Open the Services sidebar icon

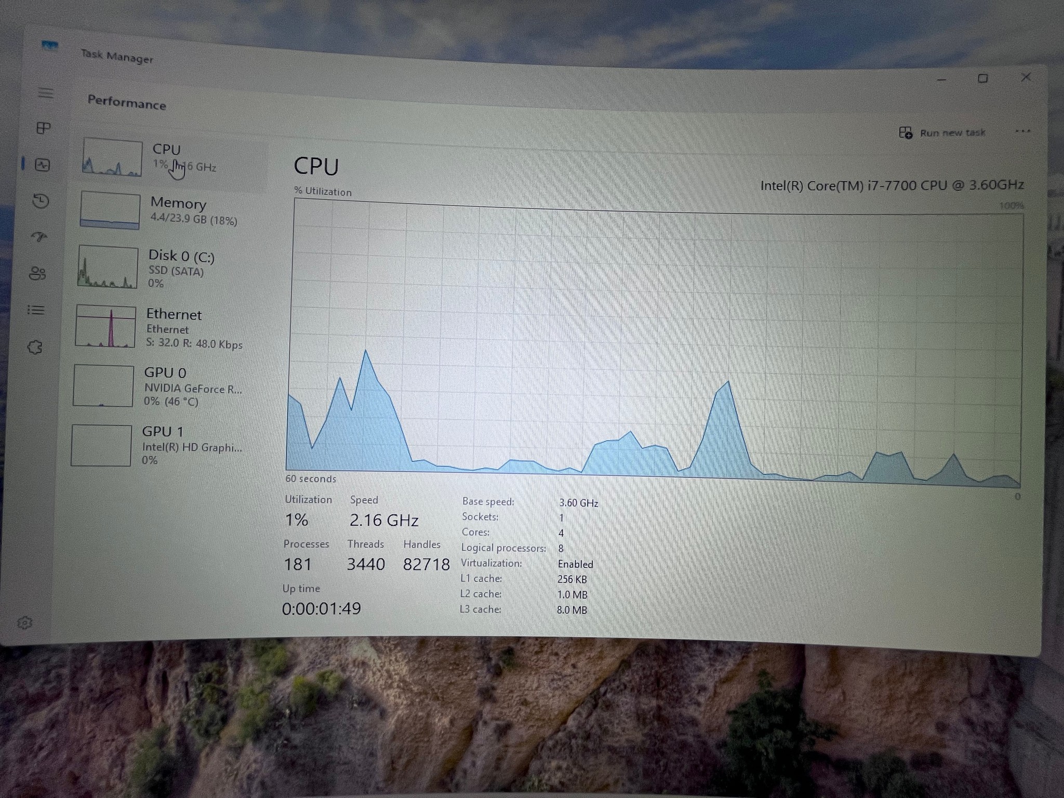[x=34, y=347]
